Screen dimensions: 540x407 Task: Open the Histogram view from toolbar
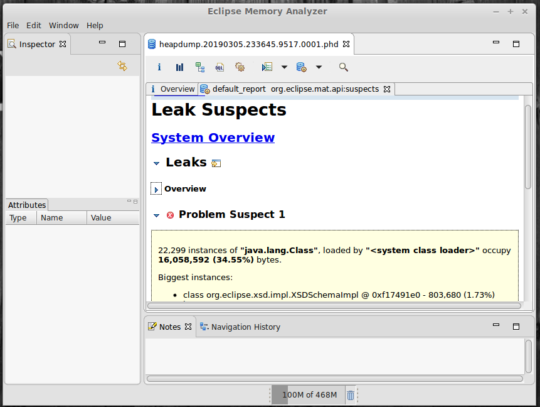pyautogui.click(x=179, y=67)
